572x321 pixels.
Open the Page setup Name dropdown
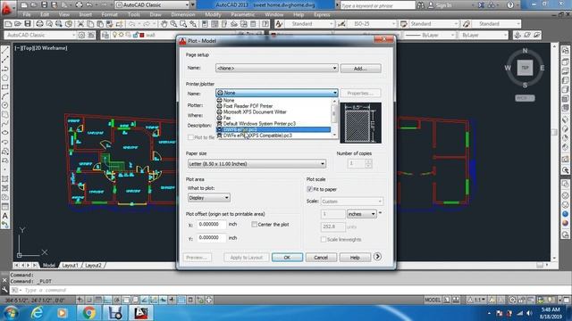[x=276, y=68]
